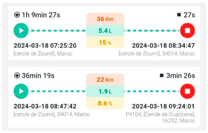Click the steering wheel icon beside 36min 19s
This screenshot has height=133, width=208.
click(x=17, y=75)
